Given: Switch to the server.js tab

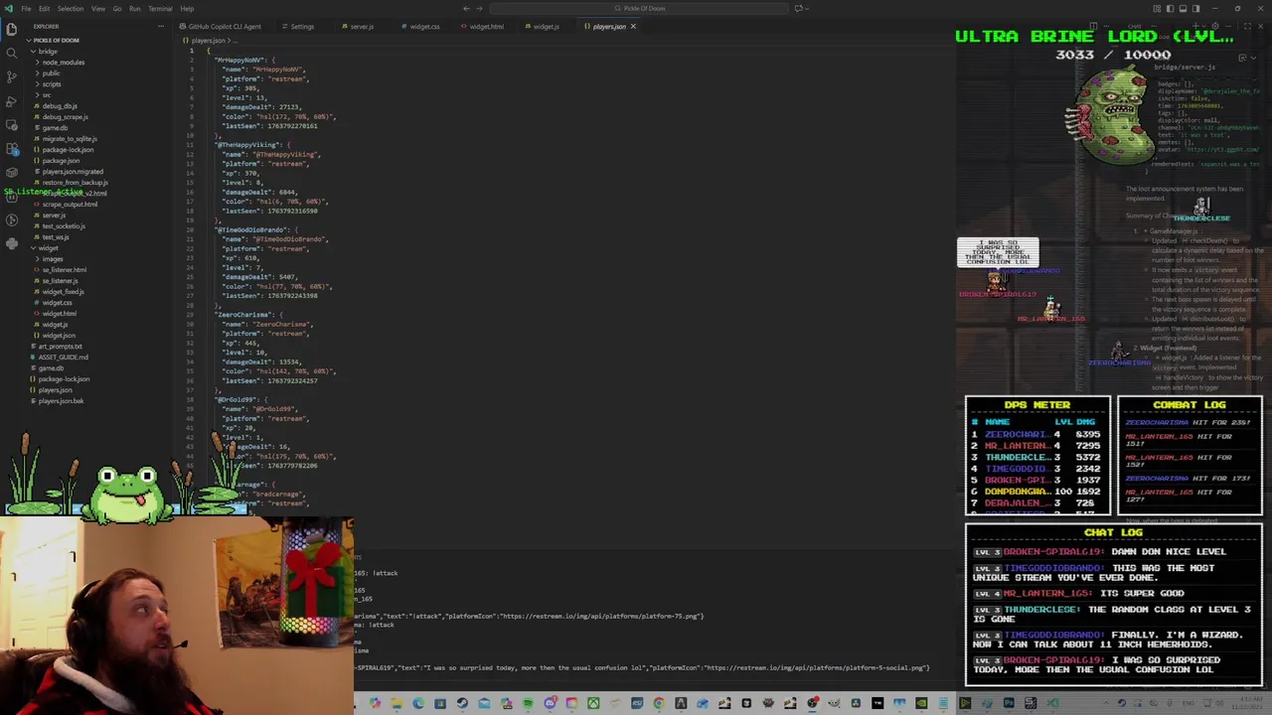Looking at the screenshot, I should pyautogui.click(x=362, y=26).
